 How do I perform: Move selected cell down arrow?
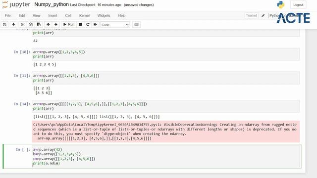point(56,24)
